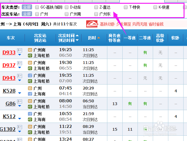
Task: Select 全部 for 出发车站
Action: pyautogui.click(x=27, y=14)
